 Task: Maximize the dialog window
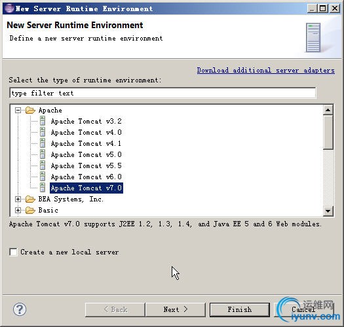[x=323, y=9]
